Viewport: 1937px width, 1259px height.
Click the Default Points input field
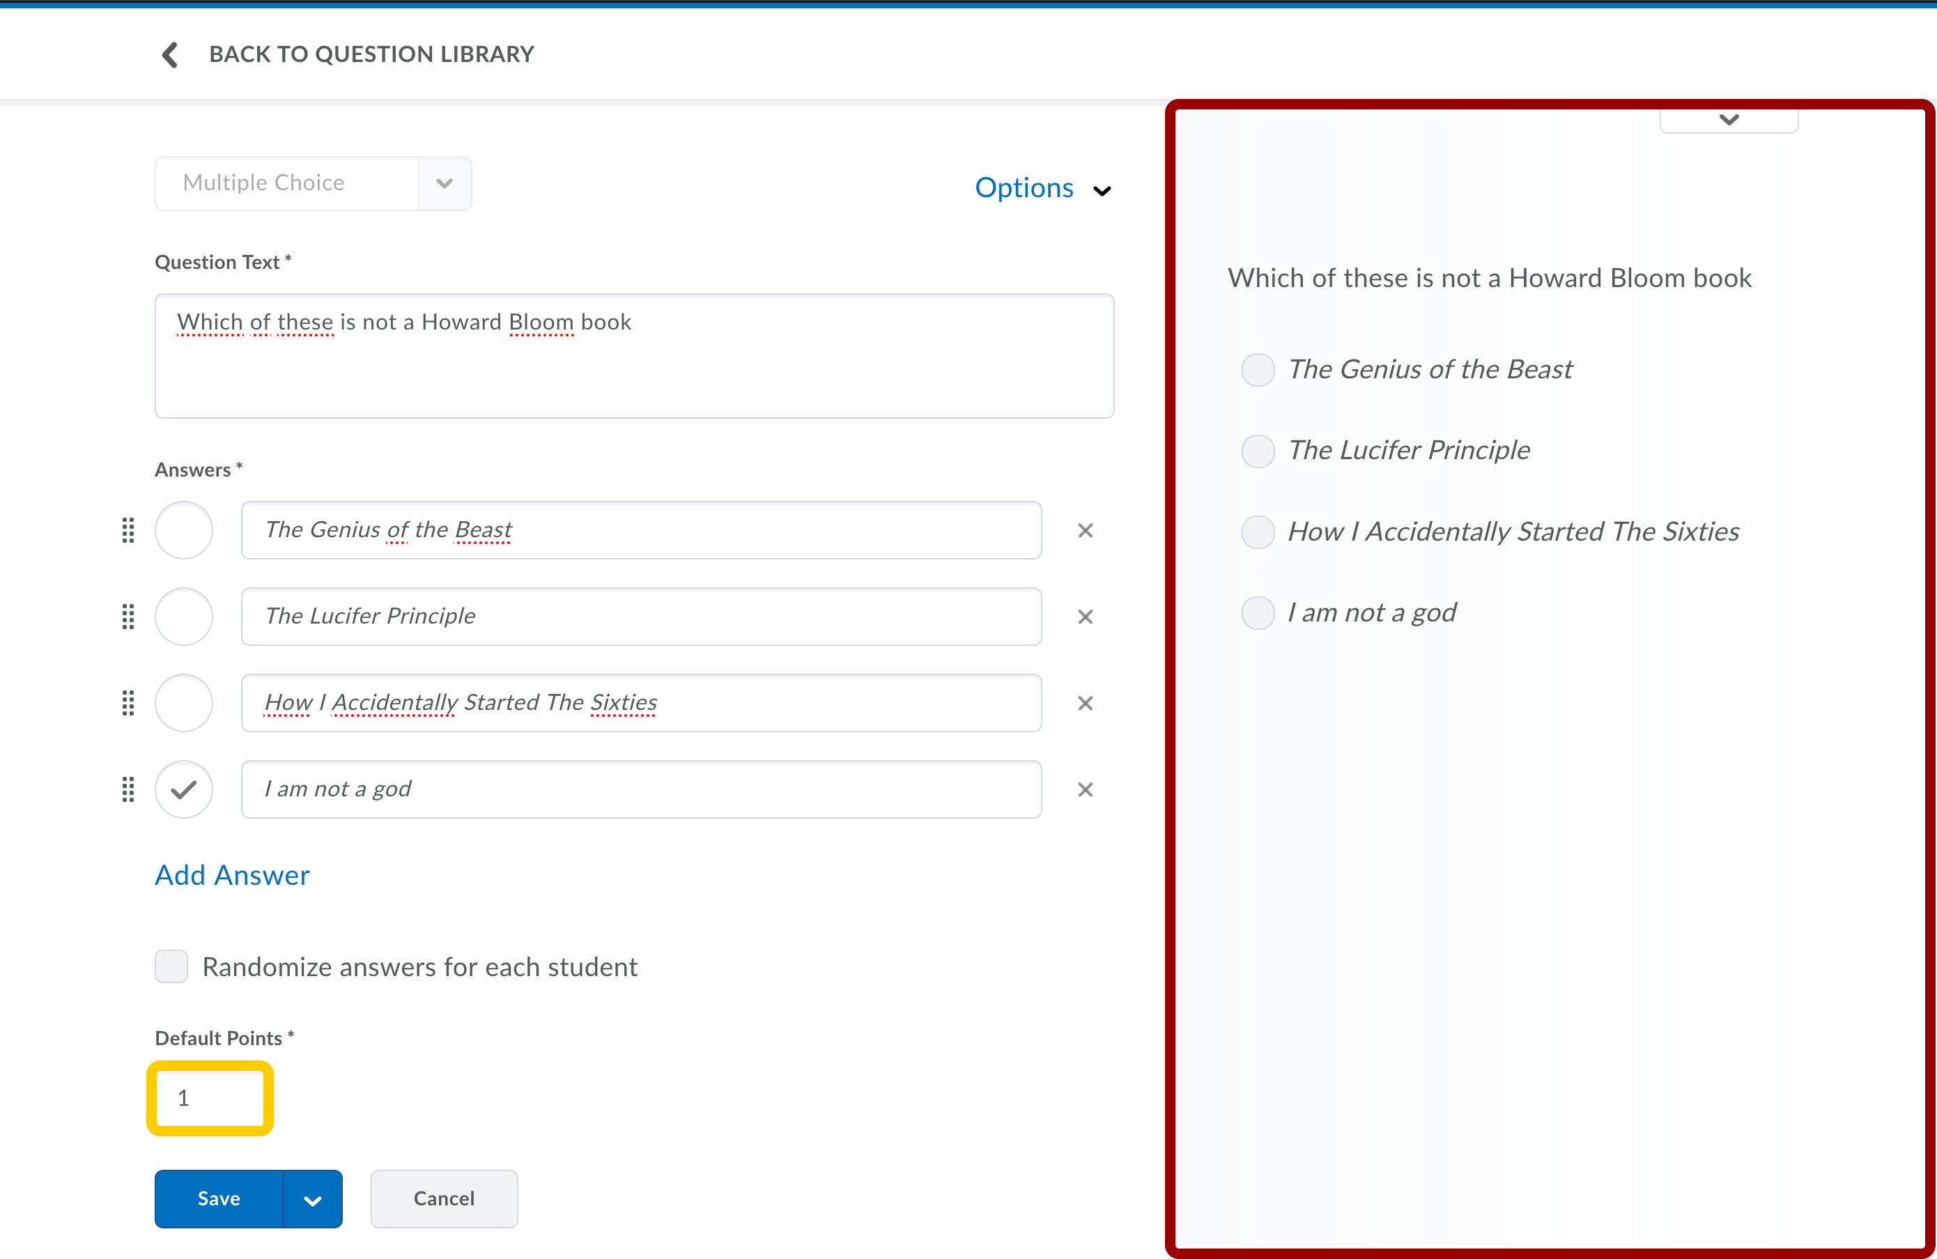pyautogui.click(x=210, y=1099)
